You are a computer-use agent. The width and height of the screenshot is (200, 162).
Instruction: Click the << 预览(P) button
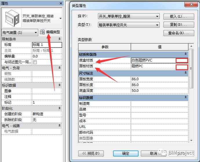pos(91,154)
